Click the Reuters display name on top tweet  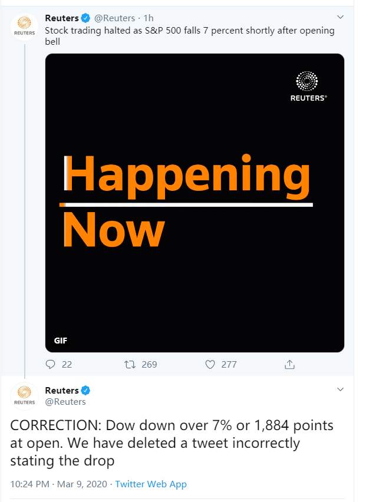tap(62, 18)
